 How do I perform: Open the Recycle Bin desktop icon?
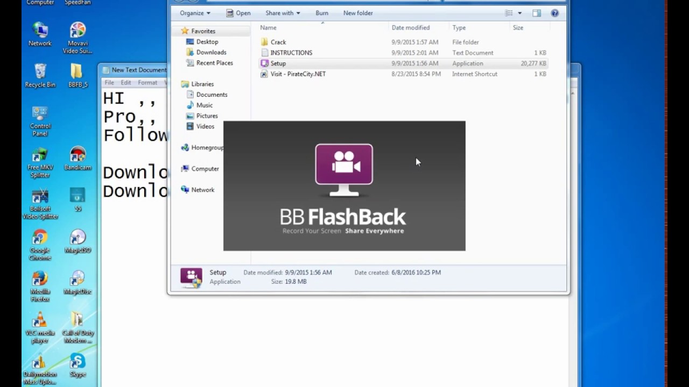[40, 76]
